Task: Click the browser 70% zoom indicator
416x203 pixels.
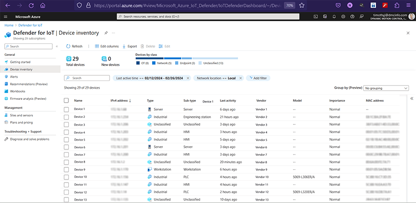Action: 289,5
